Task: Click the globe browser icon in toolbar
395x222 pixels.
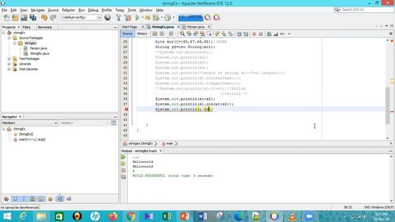Action: [107, 17]
